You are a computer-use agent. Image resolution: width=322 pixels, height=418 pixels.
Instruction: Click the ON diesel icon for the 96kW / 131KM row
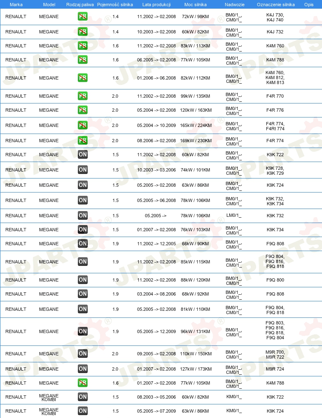(x=83, y=331)
